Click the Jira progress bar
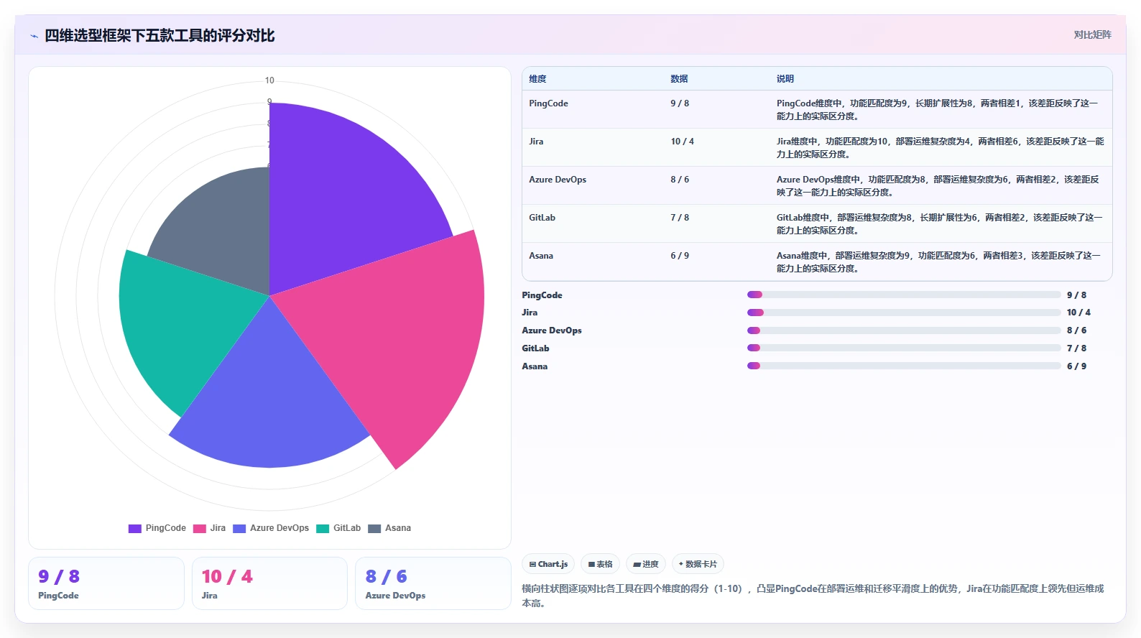 click(x=904, y=313)
